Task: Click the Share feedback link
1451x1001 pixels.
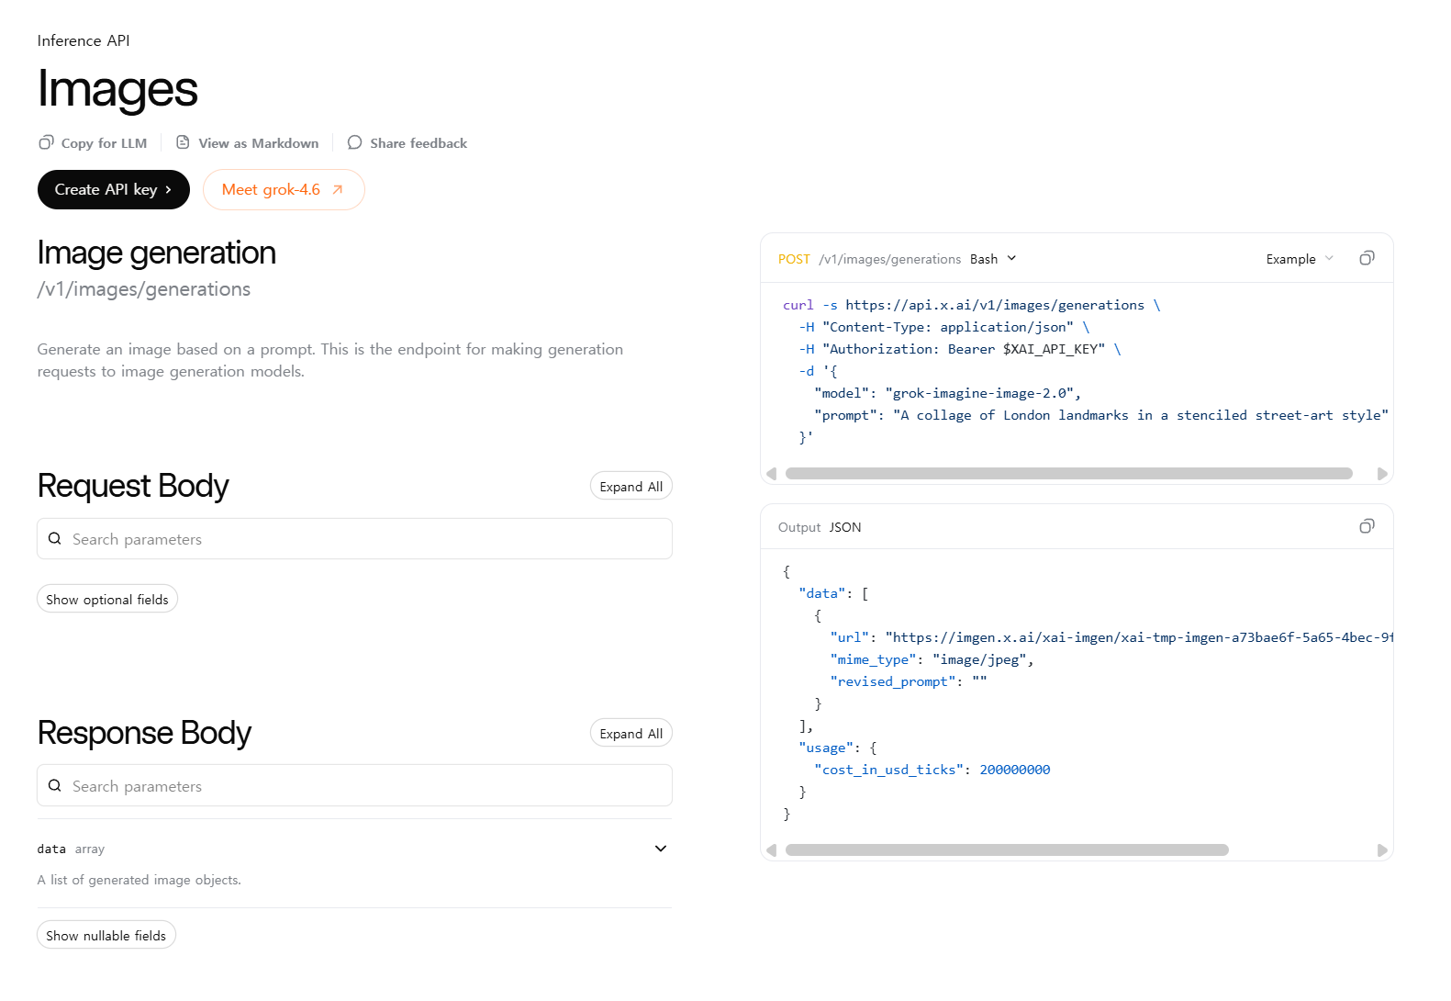Action: tap(419, 143)
